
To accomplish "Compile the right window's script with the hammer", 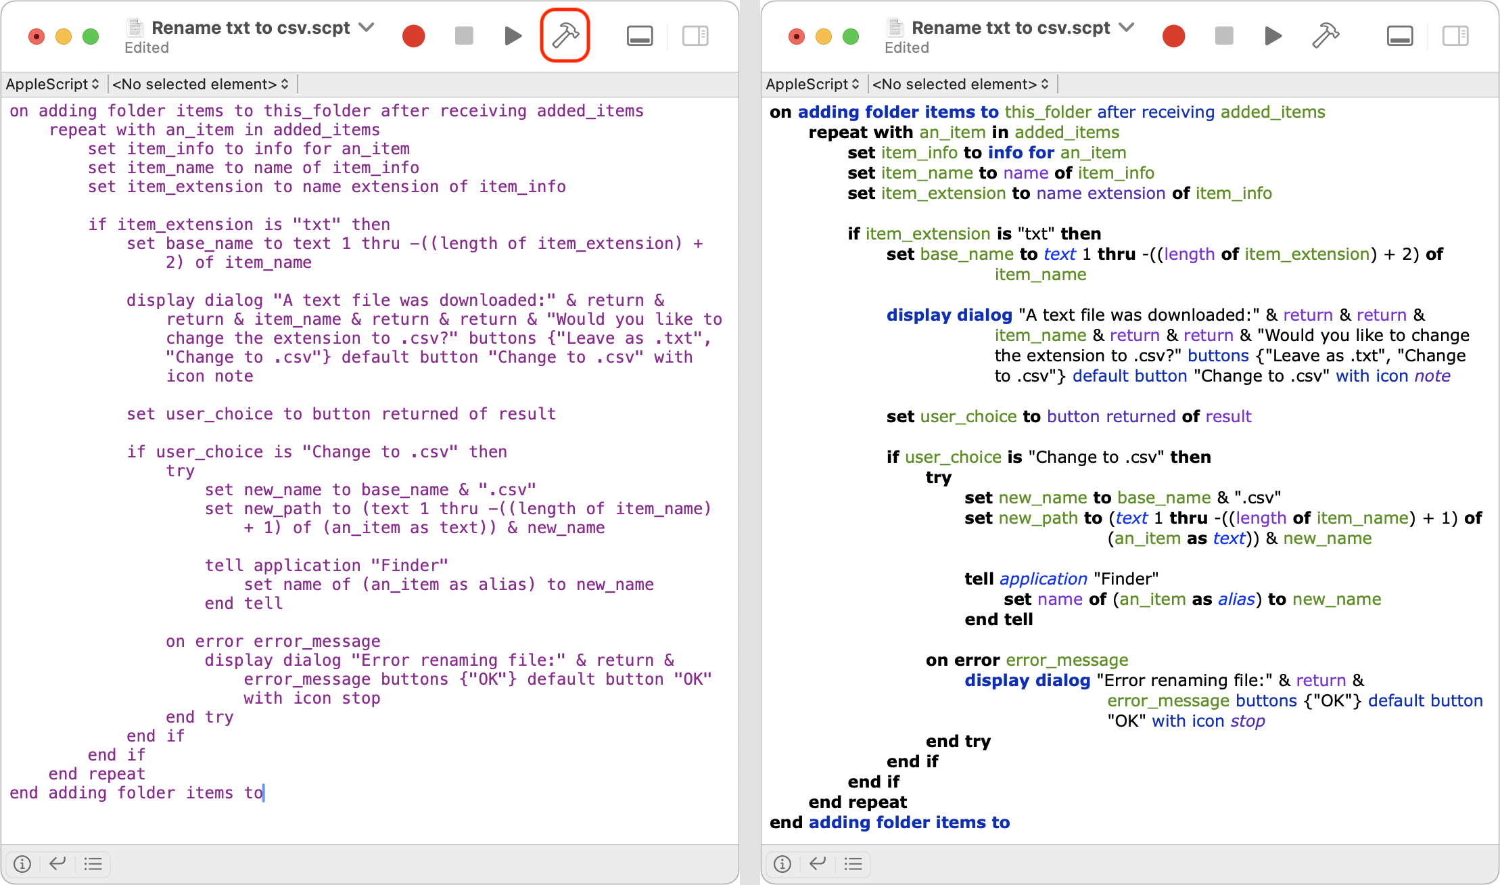I will point(1324,35).
